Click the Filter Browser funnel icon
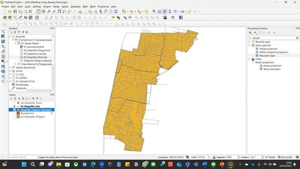Image resolution: width=300 pixels, height=169 pixels. [x=19, y=32]
